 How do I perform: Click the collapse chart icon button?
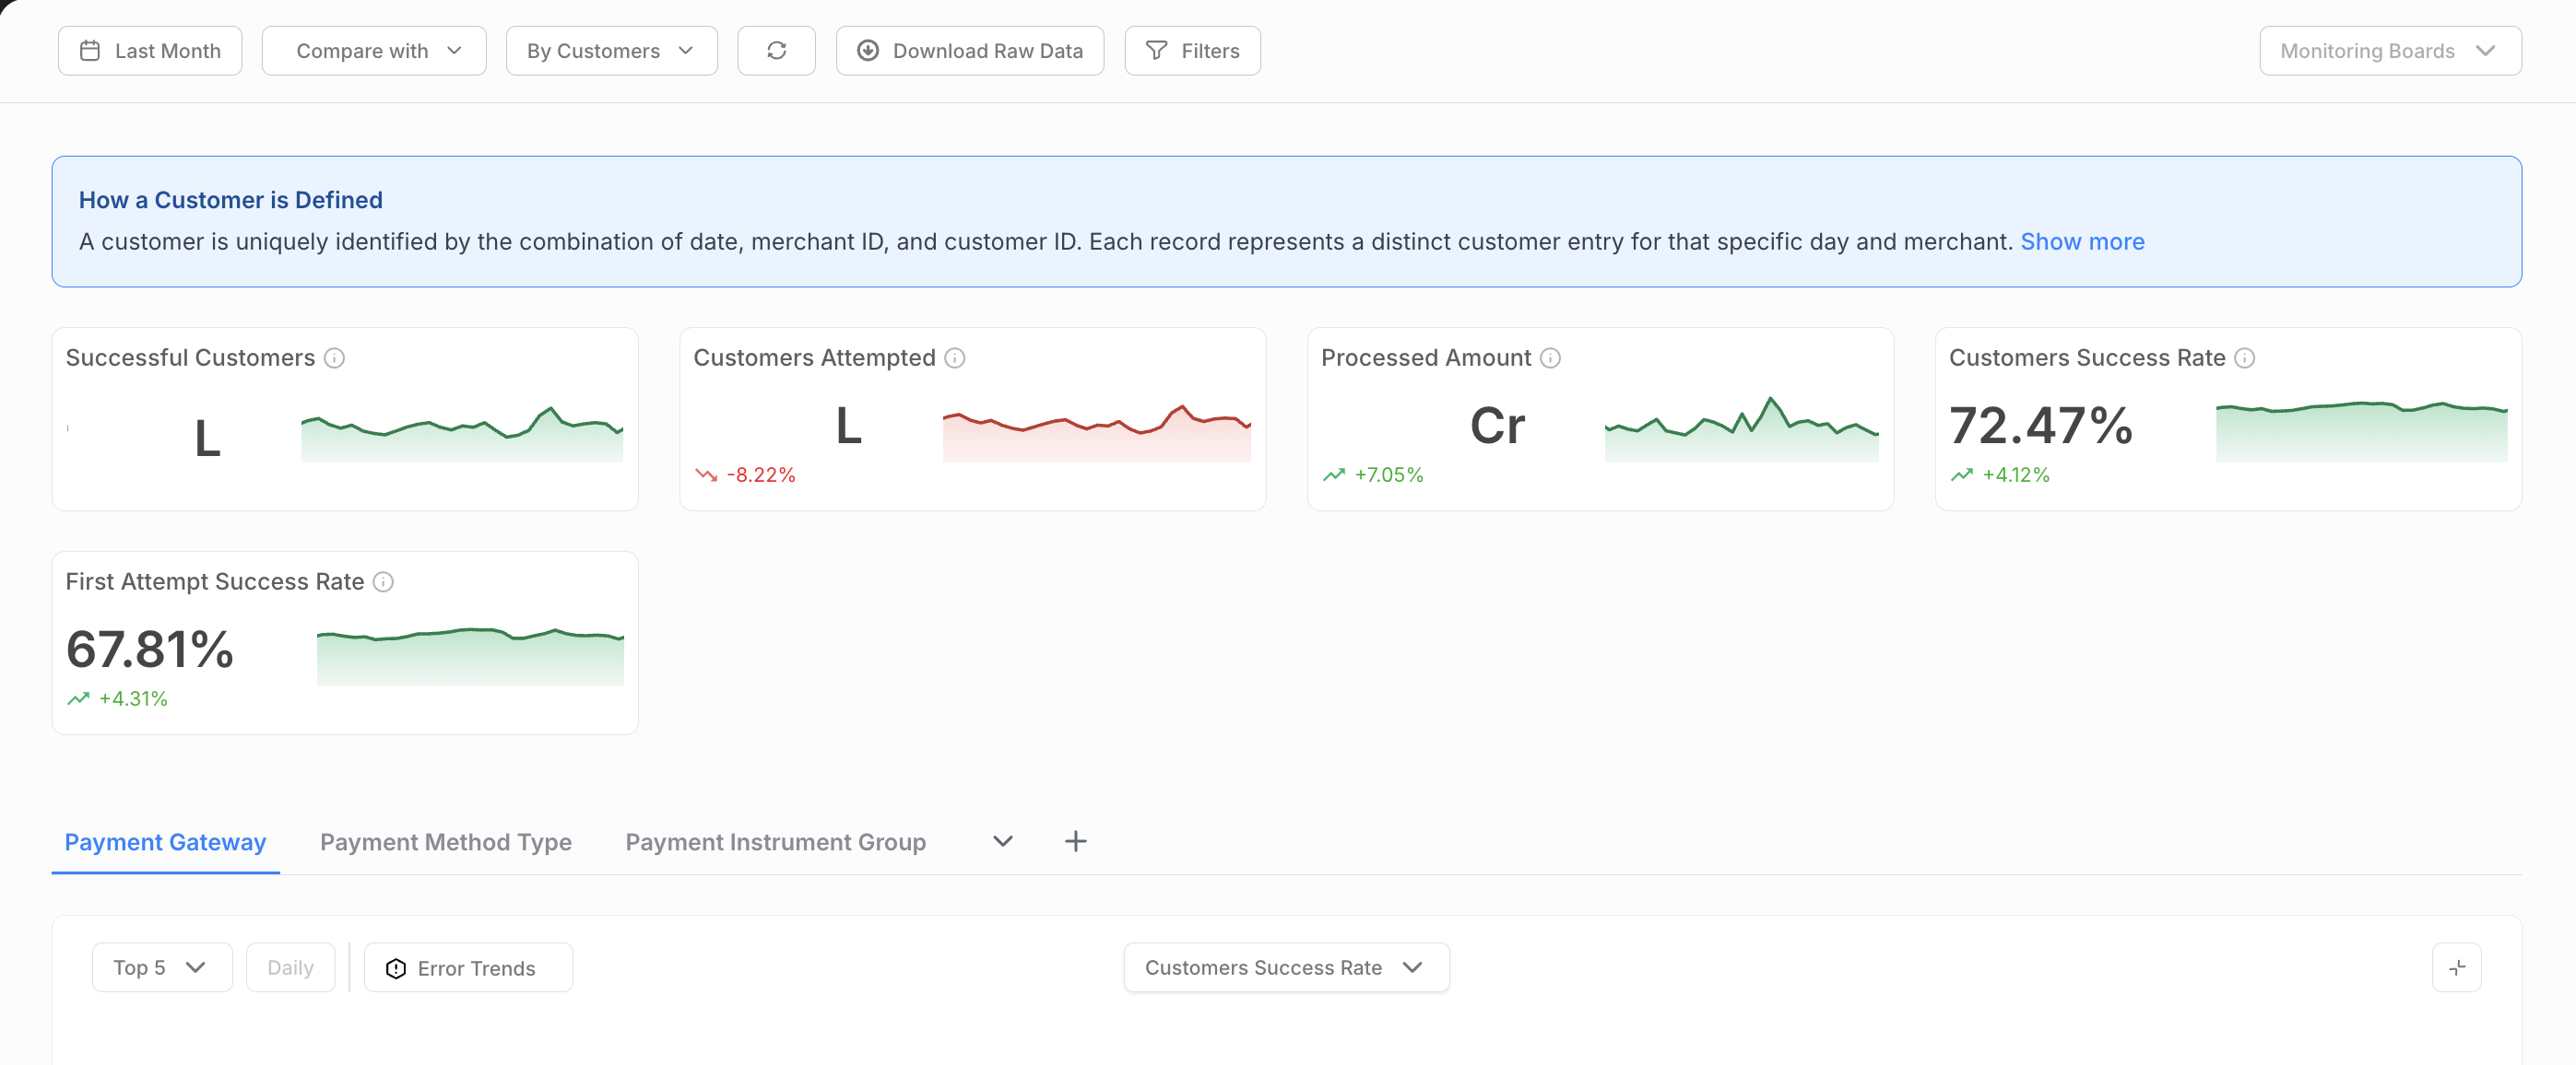coord(2456,967)
